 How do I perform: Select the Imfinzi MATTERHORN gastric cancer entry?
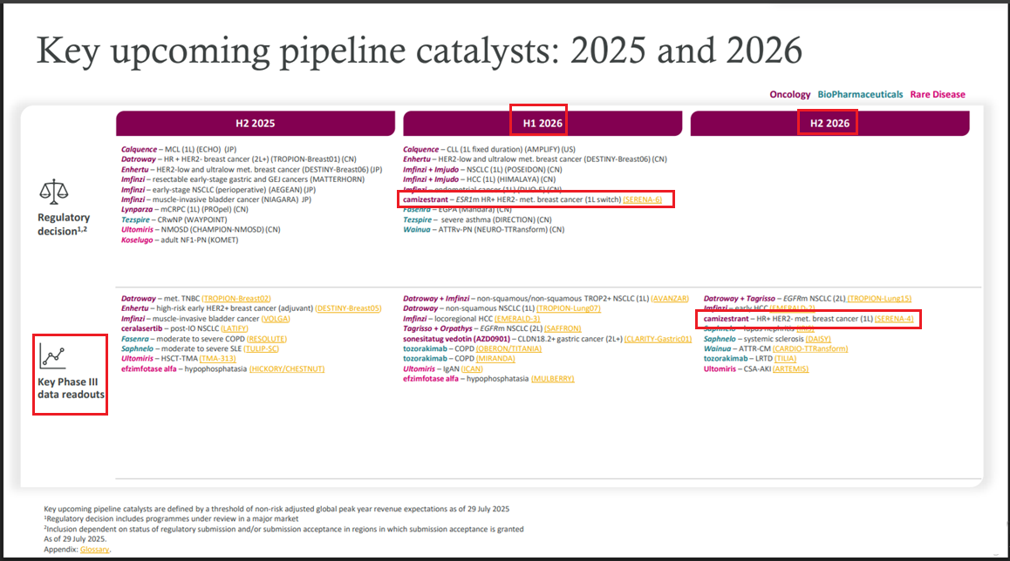(x=242, y=179)
